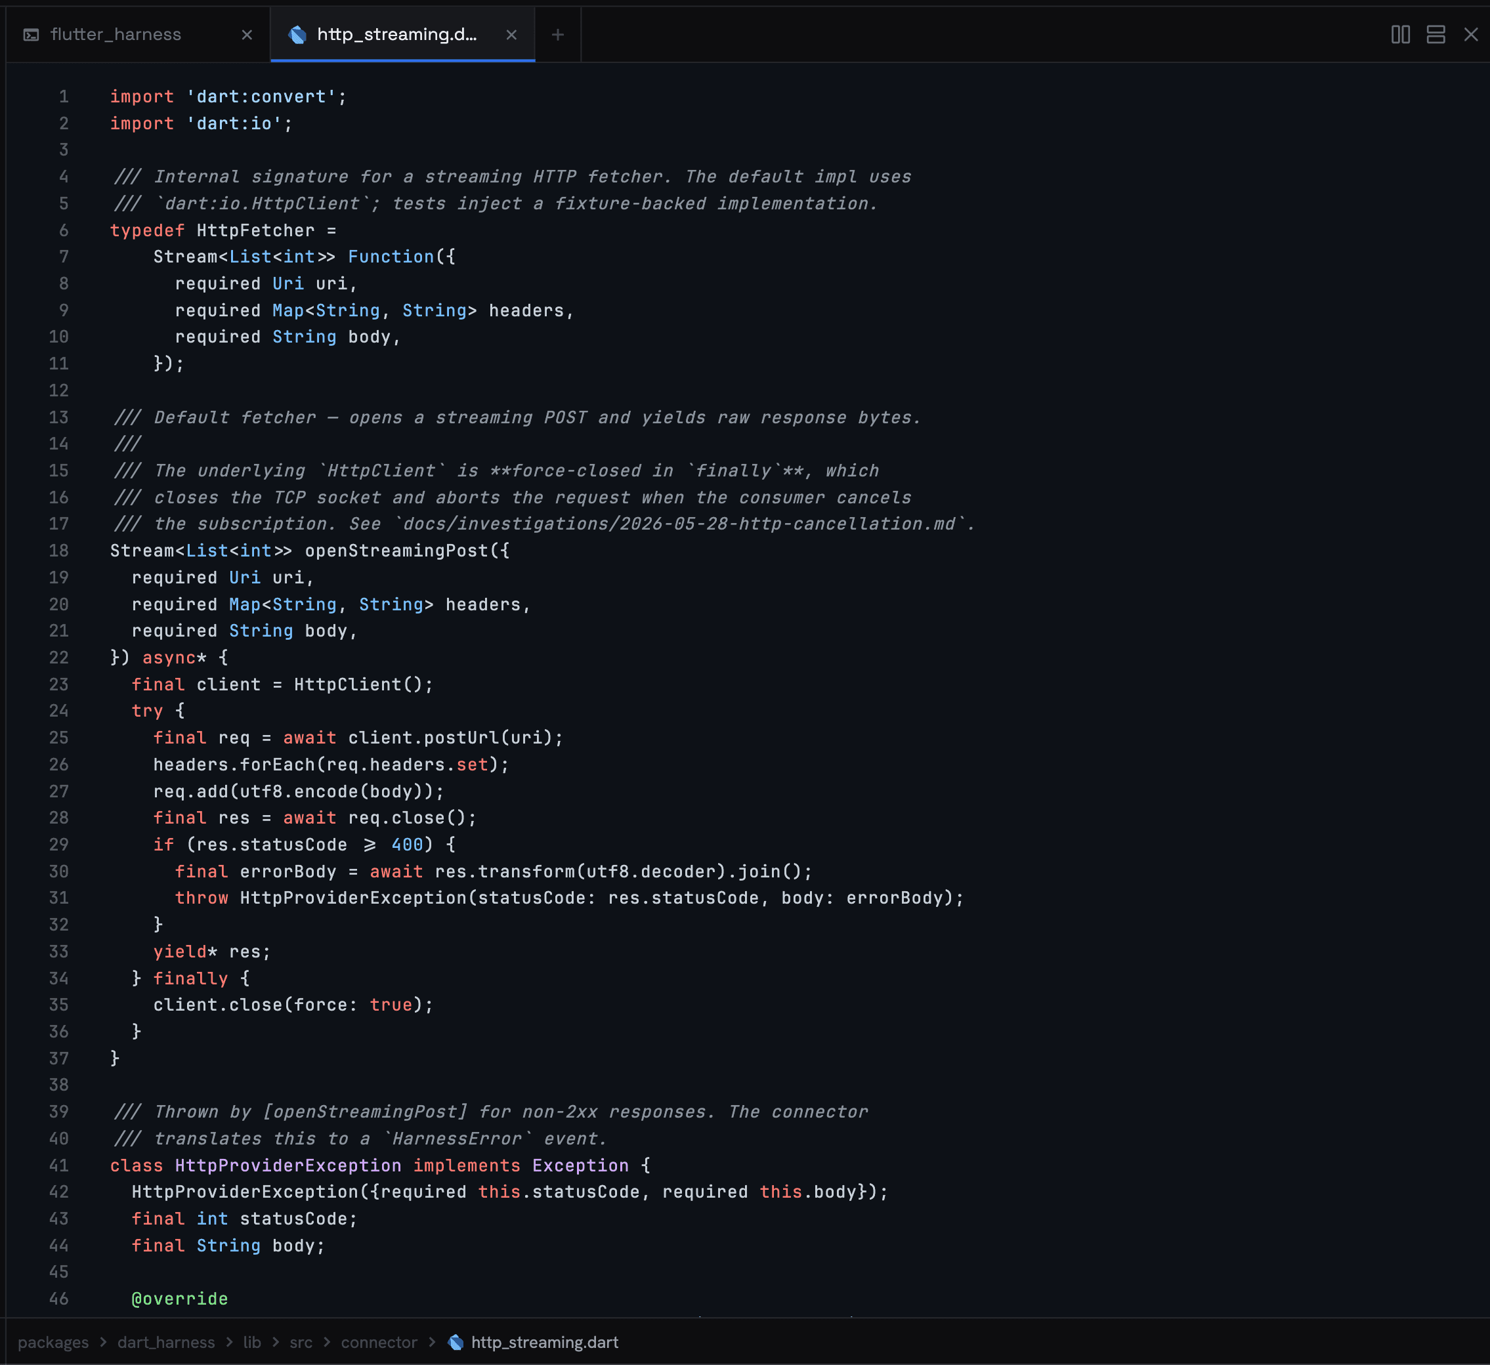This screenshot has height=1365, width=1490.
Task: Click the async* keyword on line 22
Action: click(x=175, y=658)
